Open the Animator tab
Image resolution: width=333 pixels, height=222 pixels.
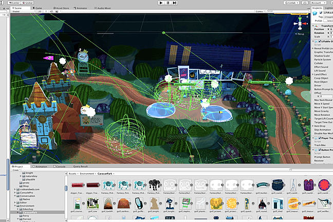pos(81,8)
